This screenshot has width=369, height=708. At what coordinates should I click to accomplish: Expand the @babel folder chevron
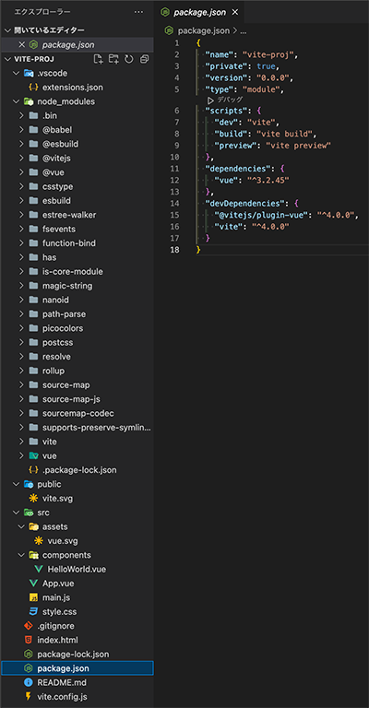point(21,130)
